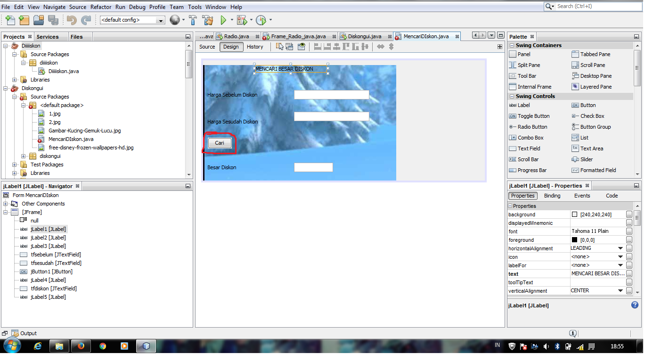Open the Binding properties tab

pyautogui.click(x=552, y=196)
